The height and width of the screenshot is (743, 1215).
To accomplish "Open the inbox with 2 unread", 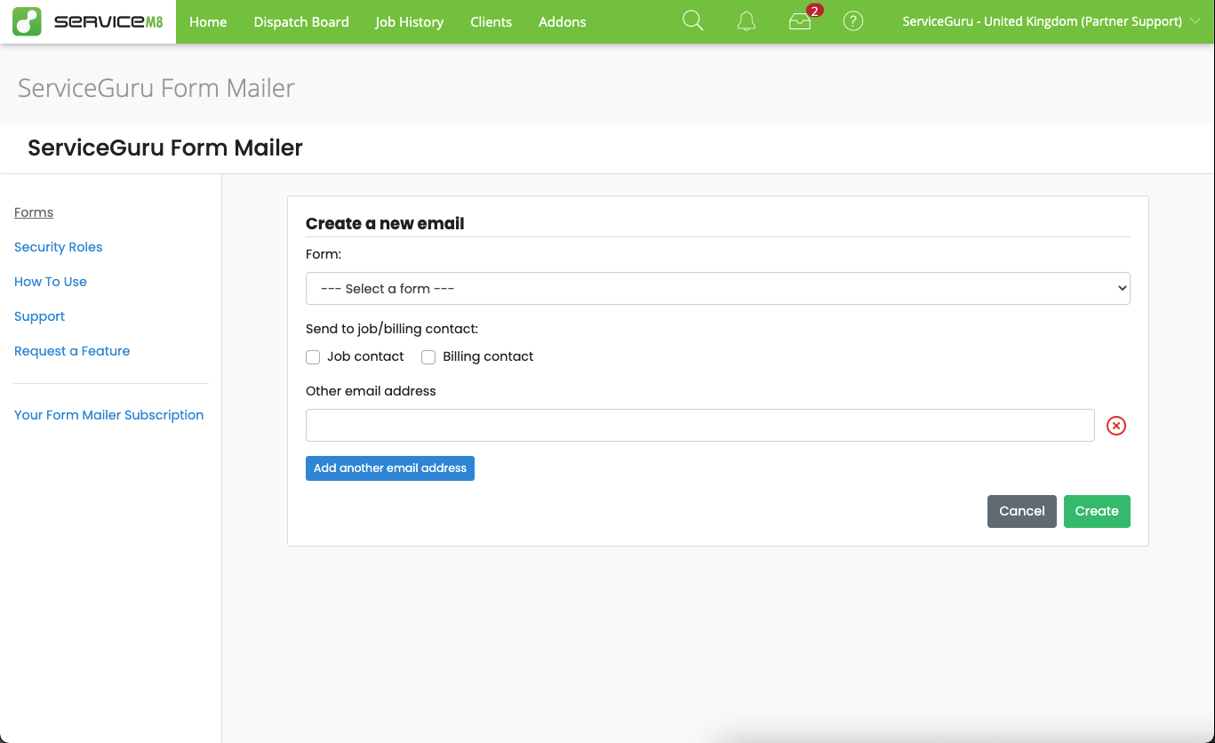I will [x=800, y=21].
